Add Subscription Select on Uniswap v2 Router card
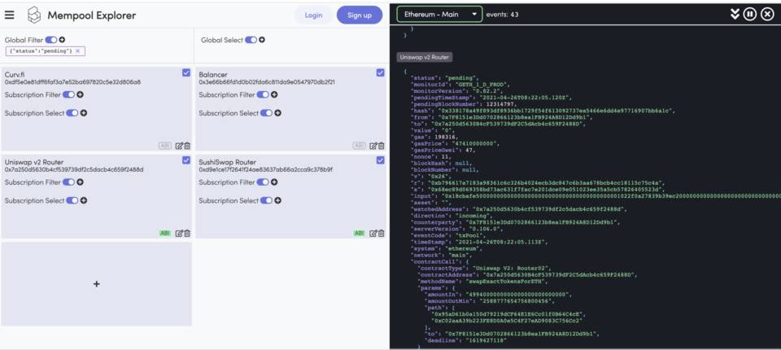Image resolution: width=781 pixels, height=350 pixels. tap(84, 200)
